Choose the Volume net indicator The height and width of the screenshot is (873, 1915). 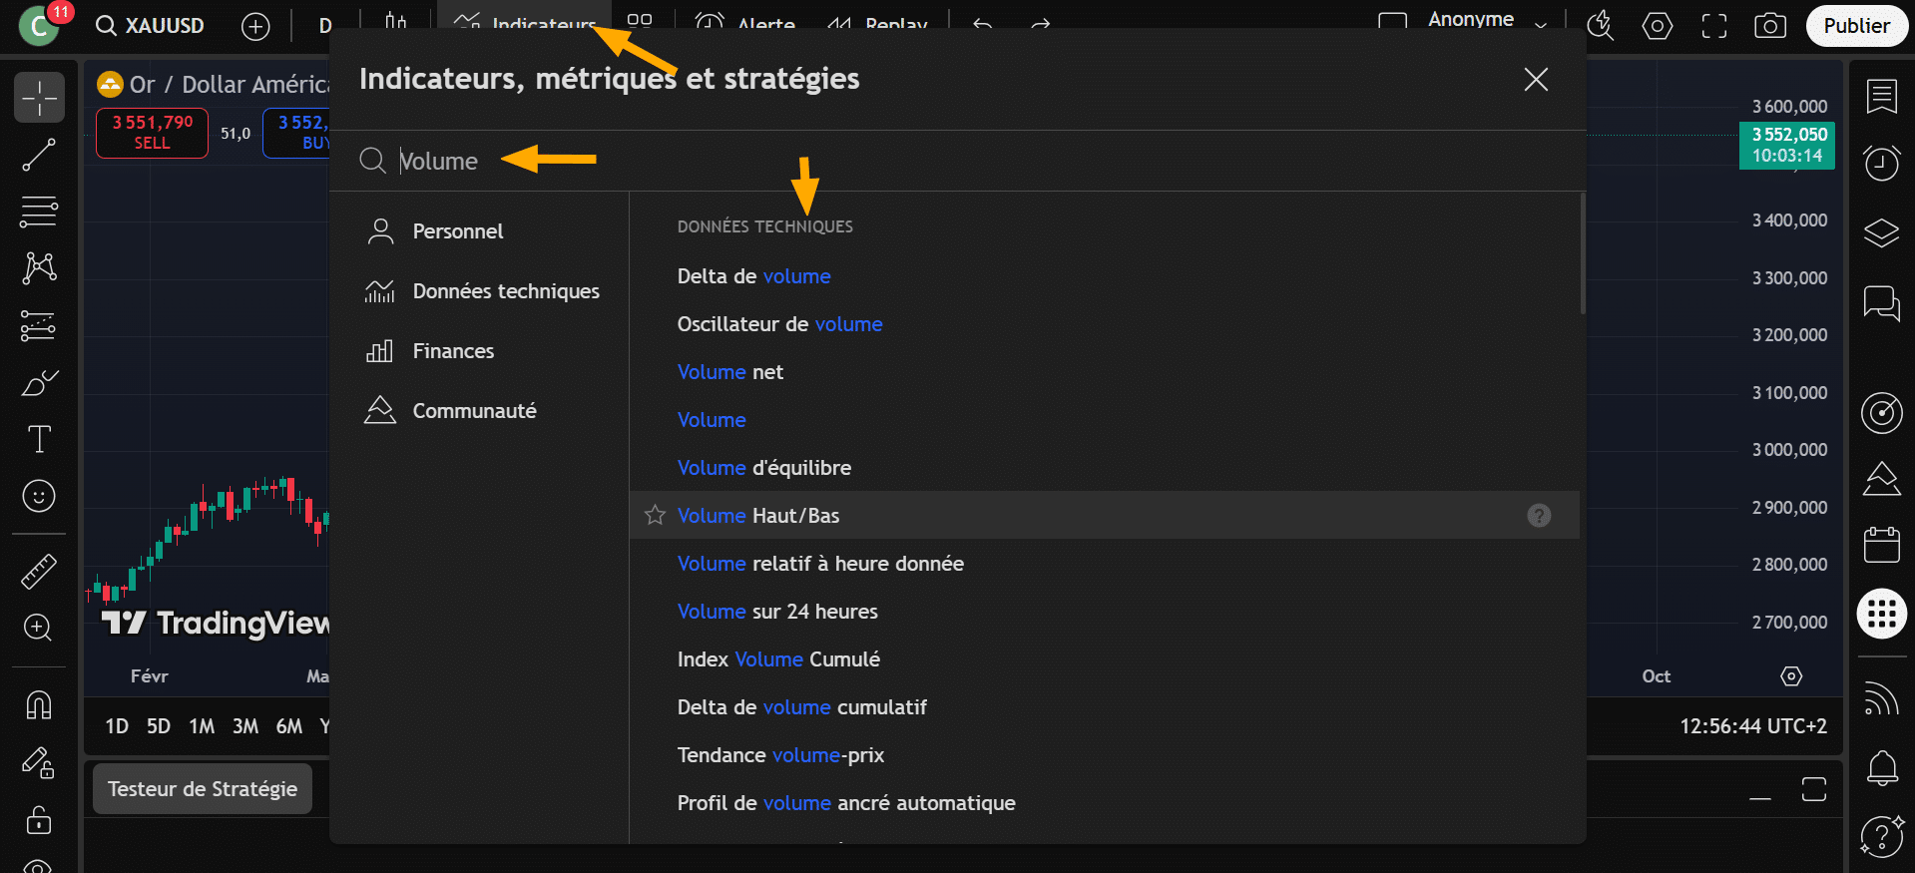729,372
